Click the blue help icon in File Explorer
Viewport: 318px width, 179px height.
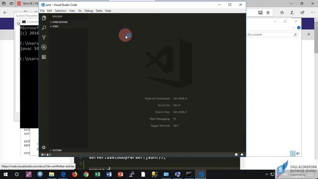pos(299,28)
